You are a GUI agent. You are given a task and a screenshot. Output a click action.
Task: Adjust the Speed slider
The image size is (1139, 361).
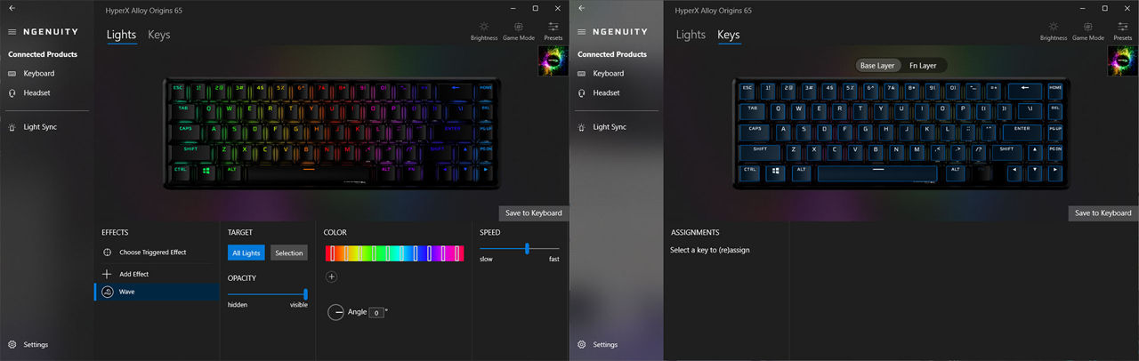pyautogui.click(x=520, y=249)
